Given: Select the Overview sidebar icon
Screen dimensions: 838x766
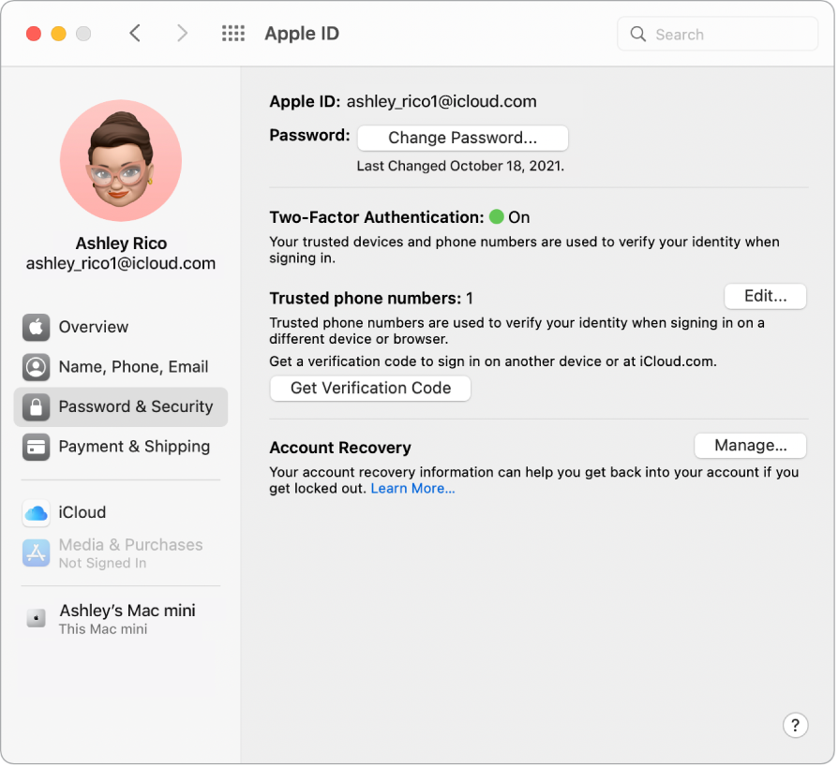Looking at the screenshot, I should coord(36,327).
